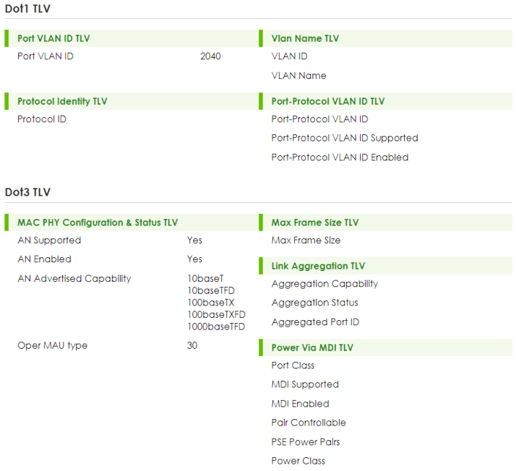Click the Aggregated Port ID label
Viewport: 516px width, 471px height.
point(315,322)
